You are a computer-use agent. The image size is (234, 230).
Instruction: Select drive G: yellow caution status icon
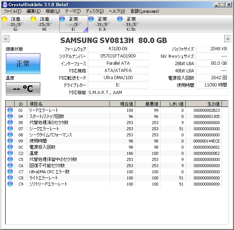pos(5,19)
